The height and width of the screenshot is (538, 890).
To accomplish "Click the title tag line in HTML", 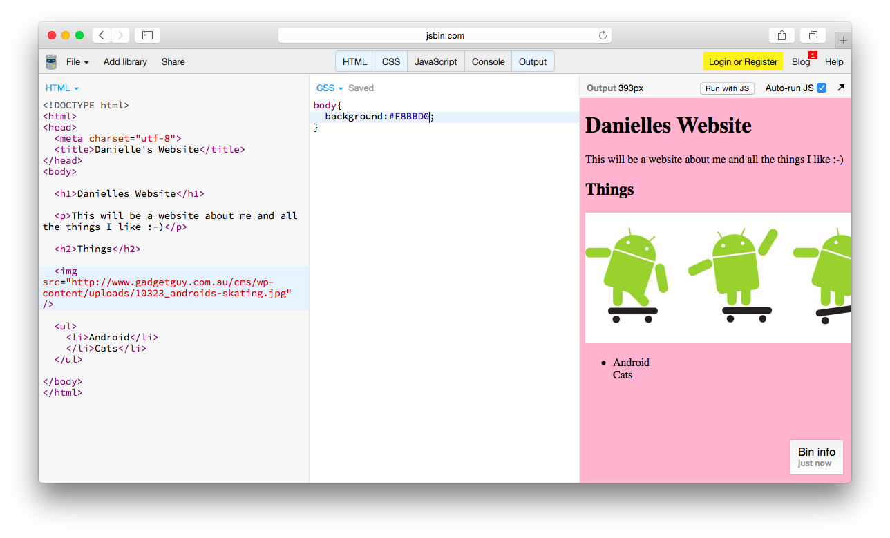I will tap(150, 149).
